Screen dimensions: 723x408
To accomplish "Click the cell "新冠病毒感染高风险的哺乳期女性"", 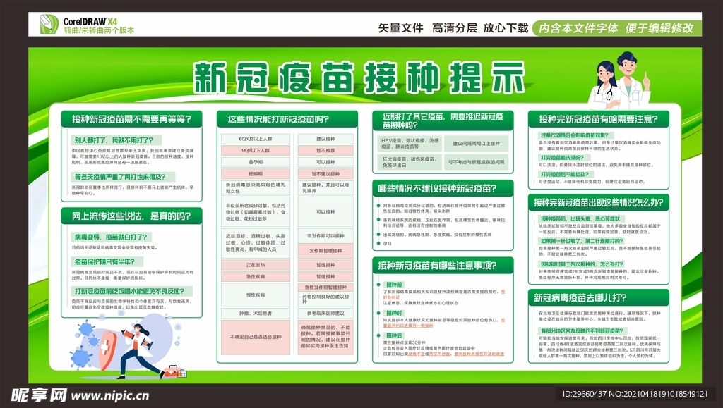I will [256, 187].
